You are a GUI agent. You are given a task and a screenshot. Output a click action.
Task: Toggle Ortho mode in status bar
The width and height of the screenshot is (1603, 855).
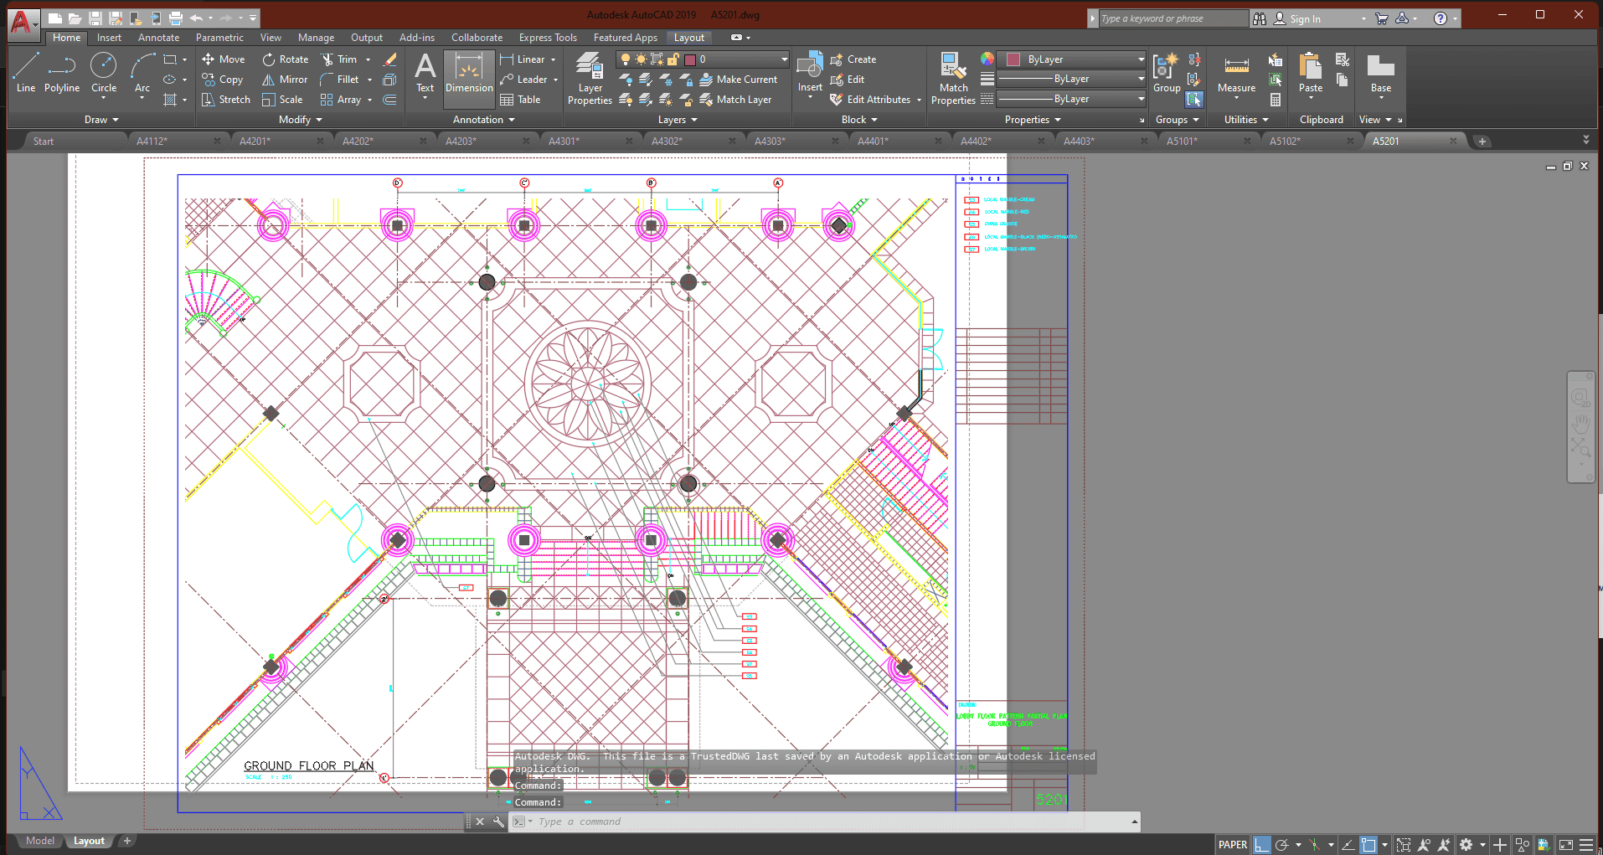1261,845
